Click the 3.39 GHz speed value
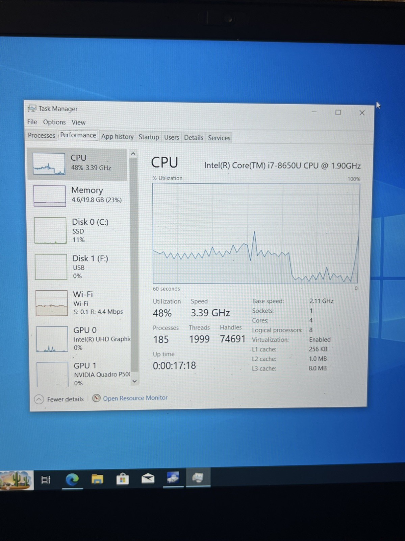 pos(210,313)
